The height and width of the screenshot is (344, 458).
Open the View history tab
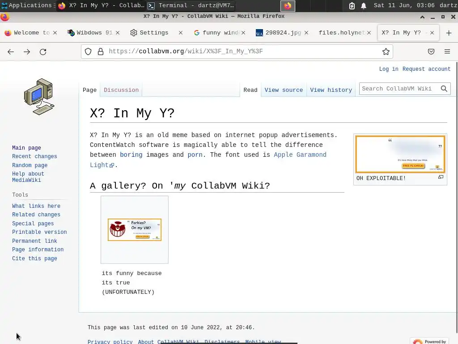point(331,90)
